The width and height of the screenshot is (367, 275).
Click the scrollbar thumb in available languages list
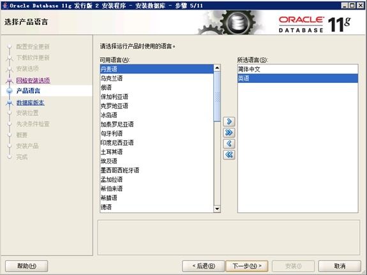coord(217,96)
